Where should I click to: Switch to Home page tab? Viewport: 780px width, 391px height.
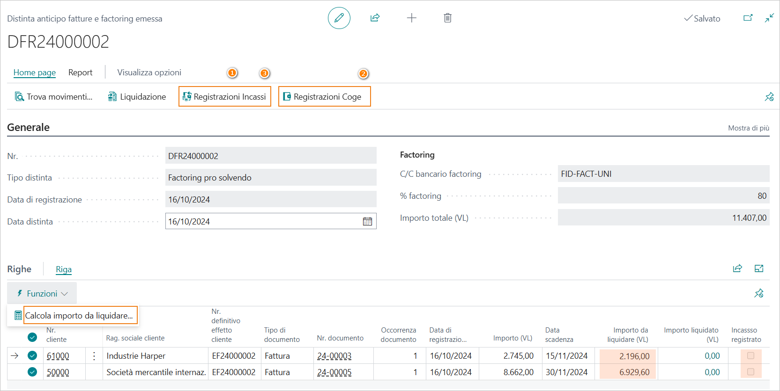(35, 72)
